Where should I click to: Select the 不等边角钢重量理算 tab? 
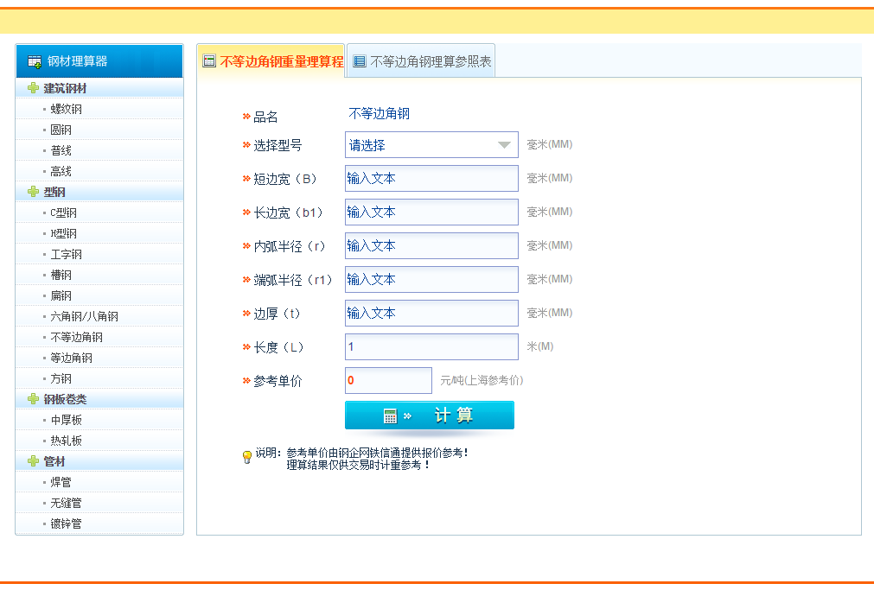click(281, 61)
